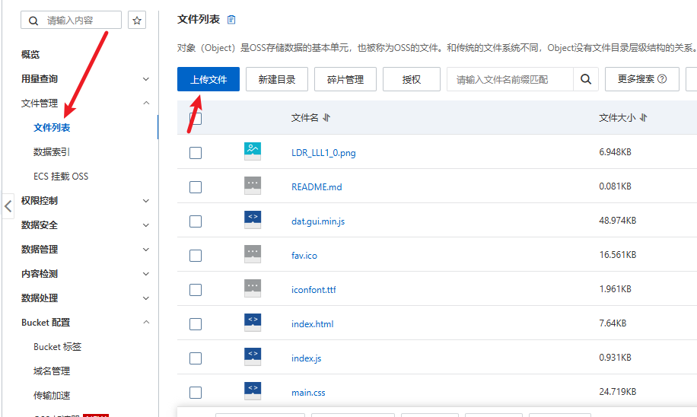Tick the checkbox for README.md

coord(196,187)
